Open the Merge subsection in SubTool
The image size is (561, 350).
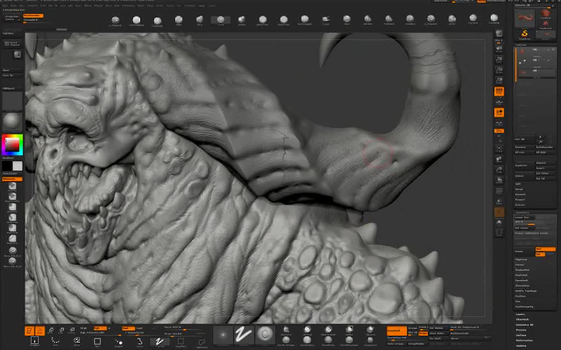(x=519, y=189)
